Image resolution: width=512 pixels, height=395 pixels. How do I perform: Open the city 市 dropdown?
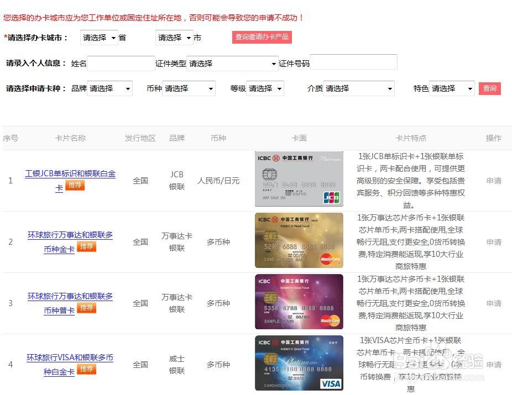pos(174,38)
